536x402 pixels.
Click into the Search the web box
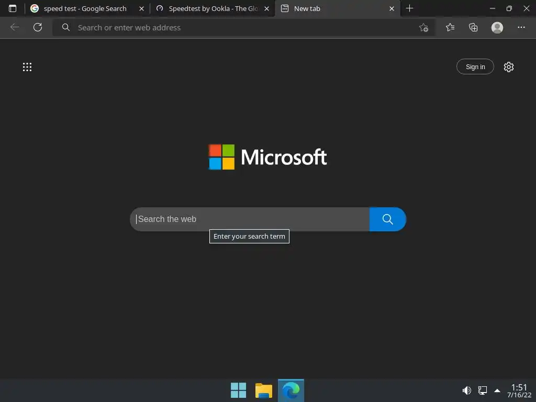(250, 219)
